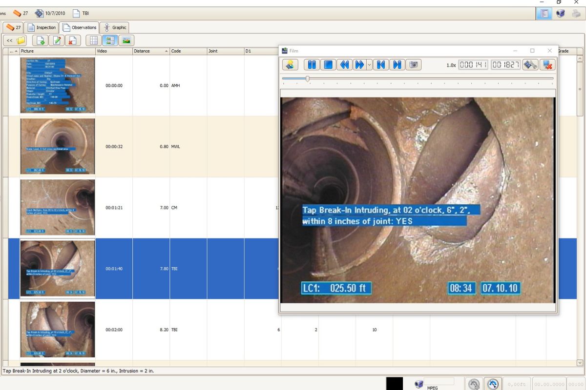This screenshot has width=586, height=390.
Task: Click the current counter 000141 field
Action: (473, 65)
